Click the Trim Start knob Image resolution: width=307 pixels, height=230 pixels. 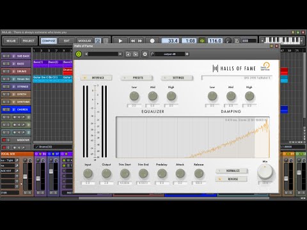coord(125,174)
